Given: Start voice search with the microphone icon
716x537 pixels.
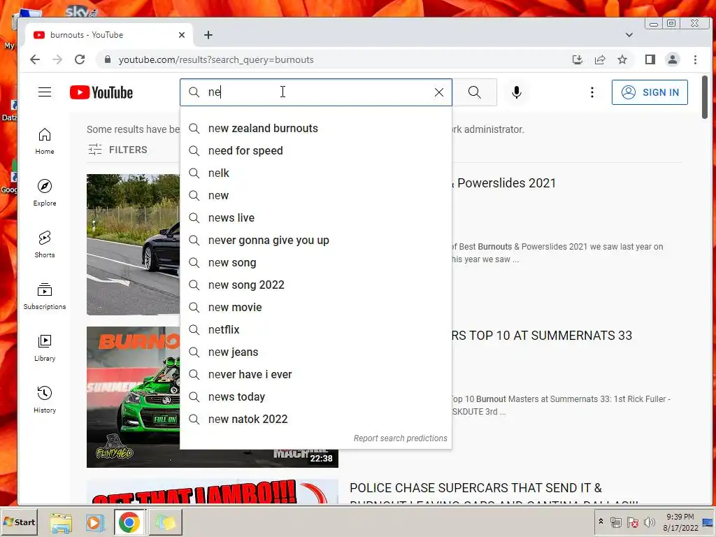Looking at the screenshot, I should point(517,92).
